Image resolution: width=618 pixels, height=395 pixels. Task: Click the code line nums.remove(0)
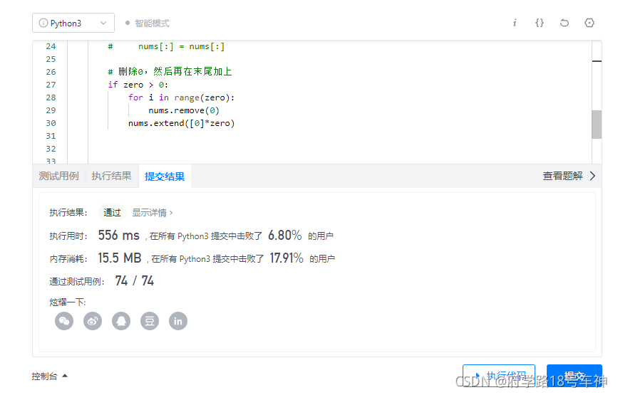[x=184, y=110]
